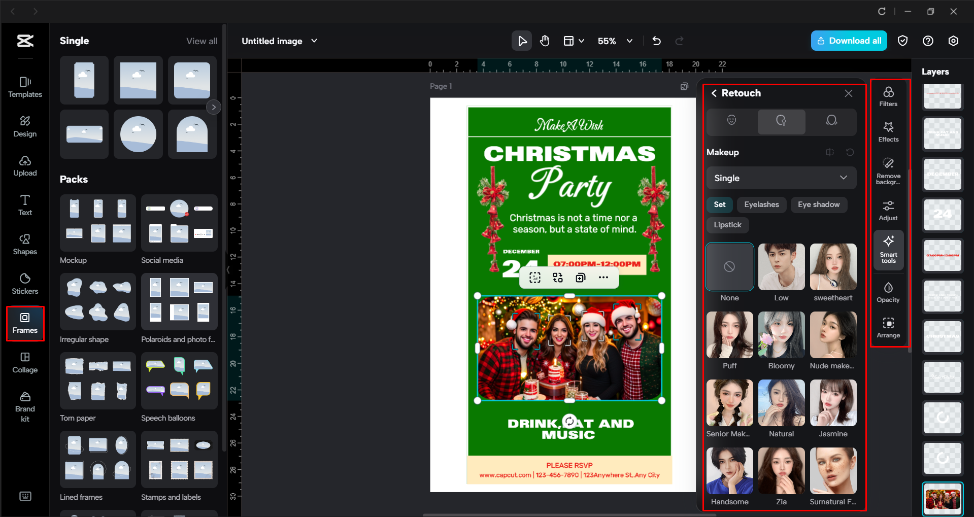
Task: Open the Filters panel
Action: click(x=888, y=96)
